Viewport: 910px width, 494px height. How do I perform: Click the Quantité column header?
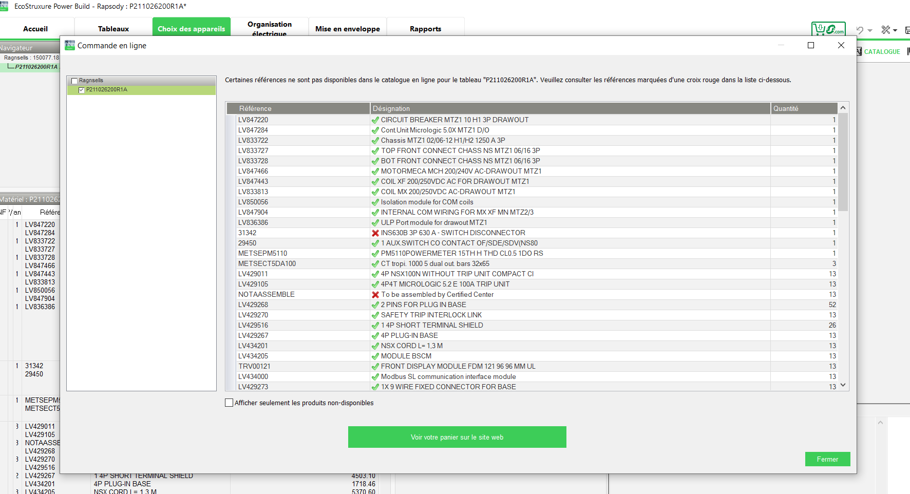coord(804,108)
